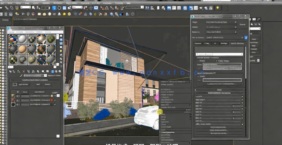Open the named selection sets dropdown
The width and height of the screenshot is (282, 145).
click(x=135, y=7)
